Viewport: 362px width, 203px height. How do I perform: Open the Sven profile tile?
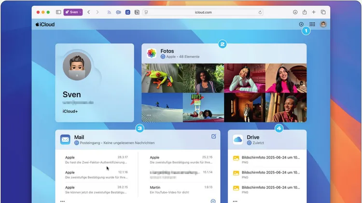pos(95,82)
